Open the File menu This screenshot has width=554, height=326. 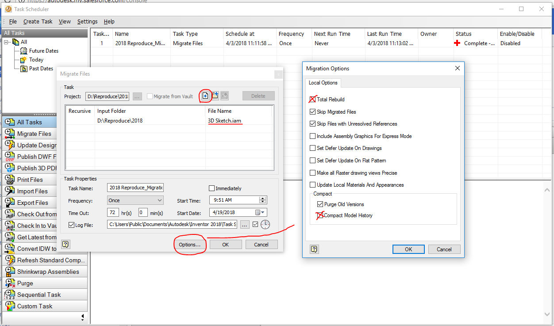(x=13, y=21)
